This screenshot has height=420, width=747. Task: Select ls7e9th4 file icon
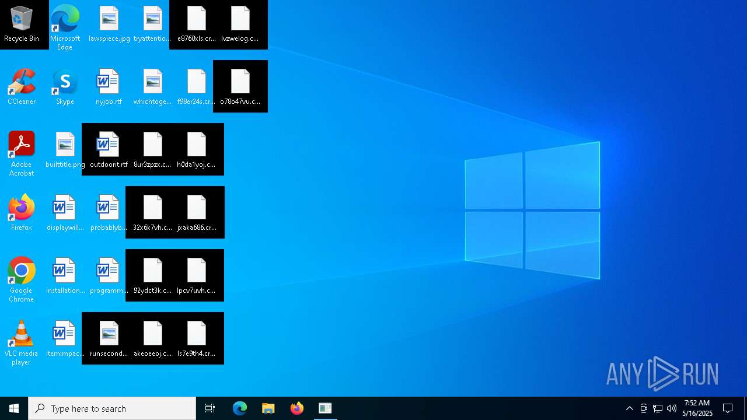pos(197,339)
